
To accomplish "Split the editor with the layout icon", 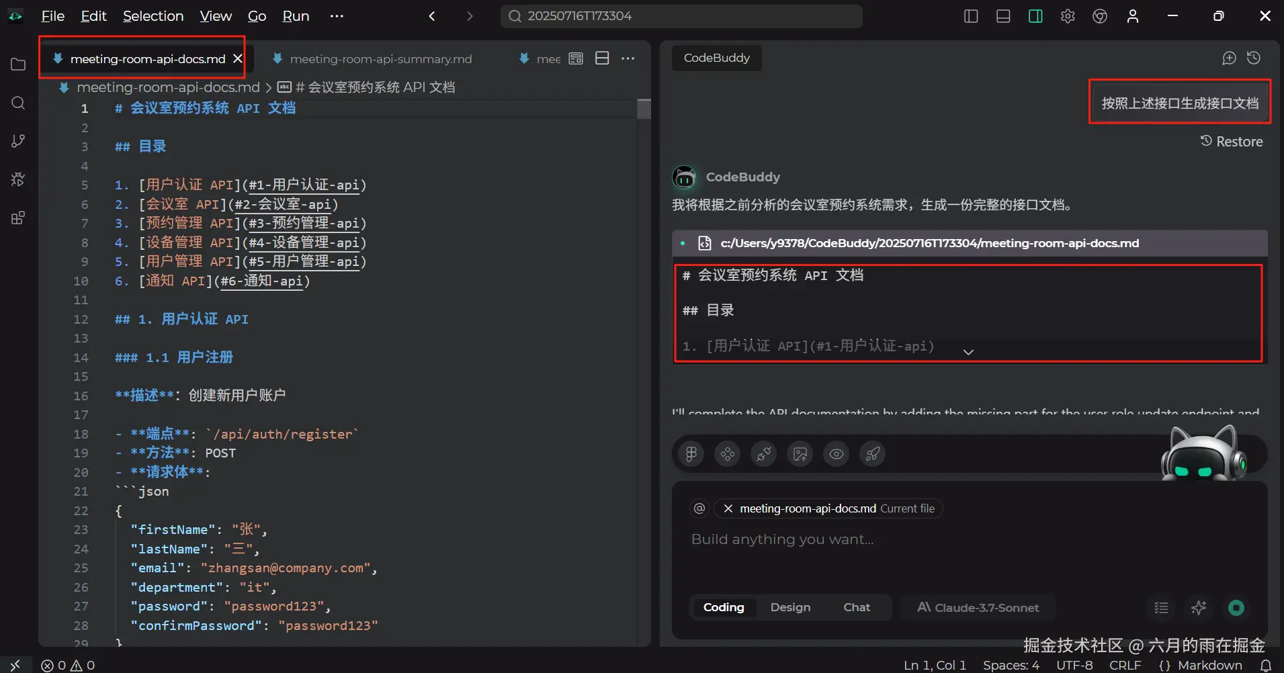I will (603, 58).
